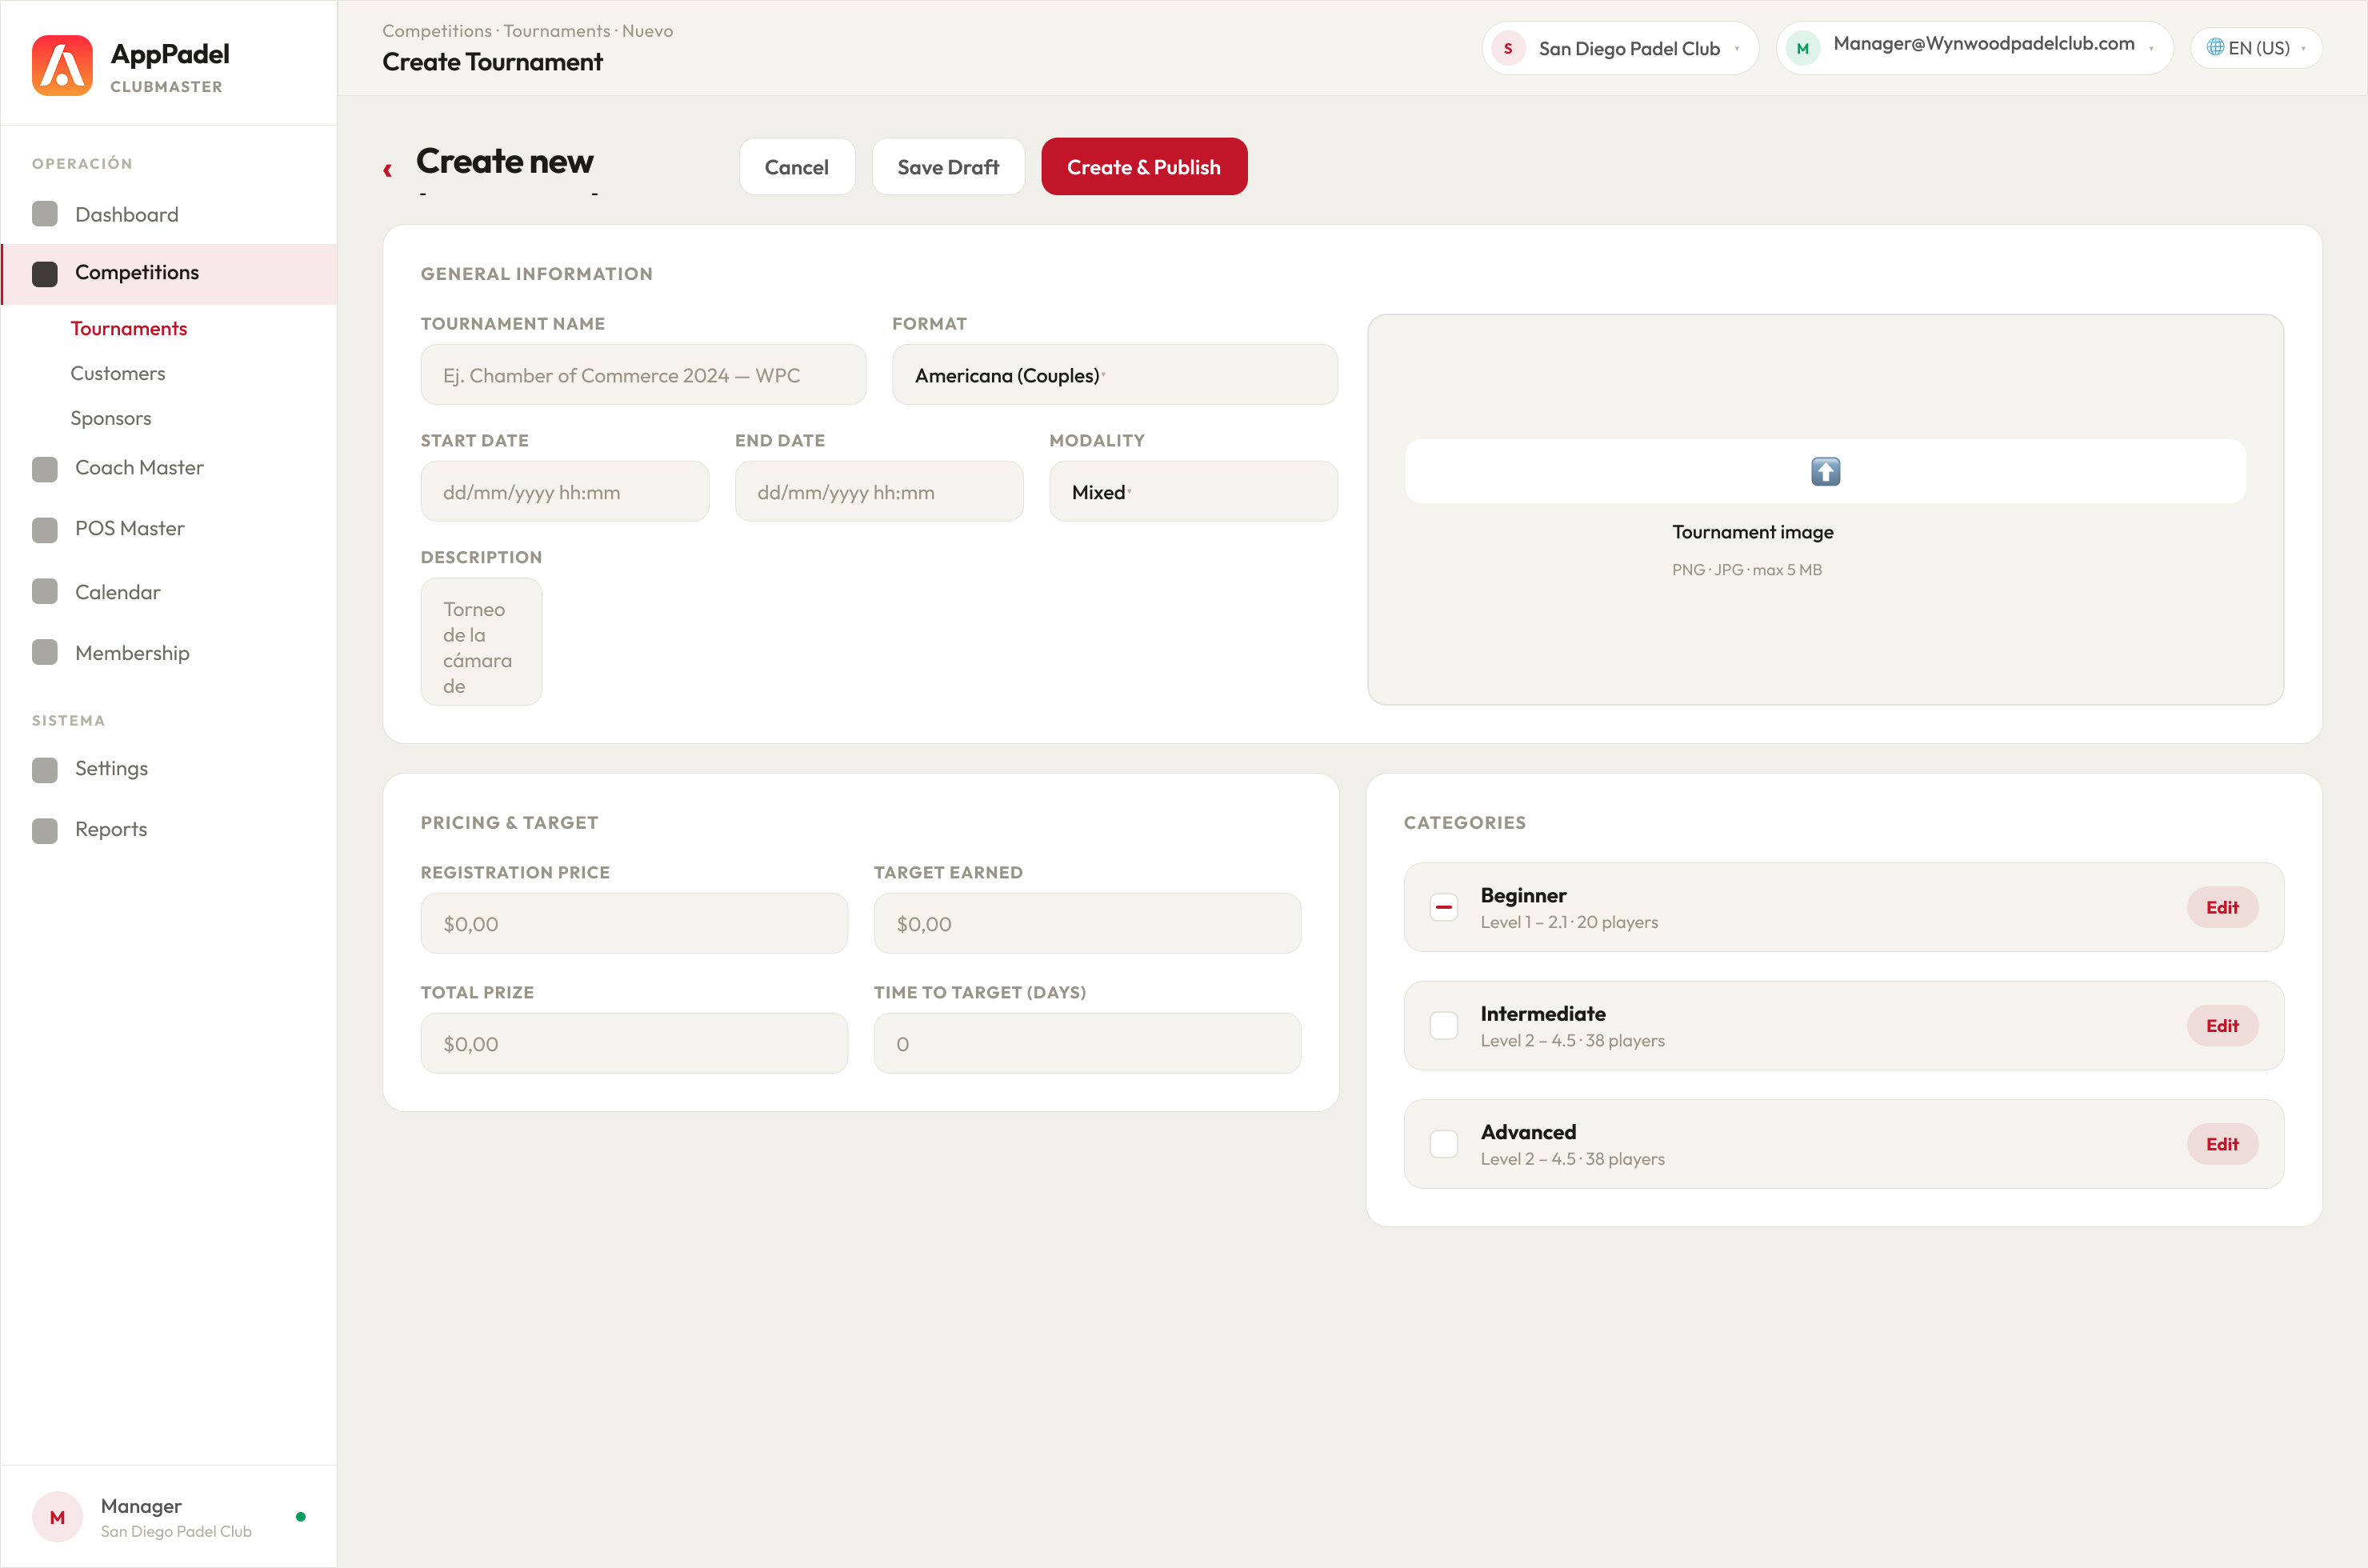The width and height of the screenshot is (2368, 1568).
Task: Click the Create & Publish button
Action: (x=1144, y=167)
